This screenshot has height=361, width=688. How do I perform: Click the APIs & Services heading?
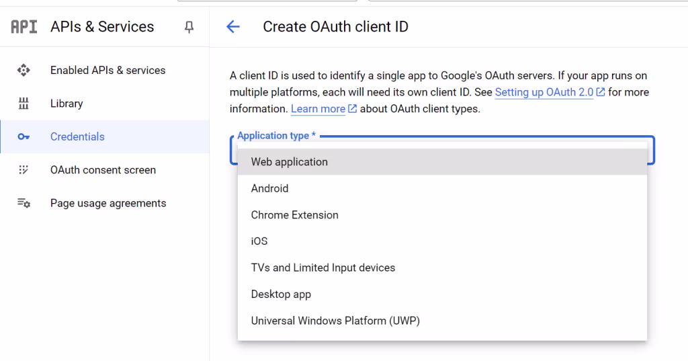(x=102, y=27)
